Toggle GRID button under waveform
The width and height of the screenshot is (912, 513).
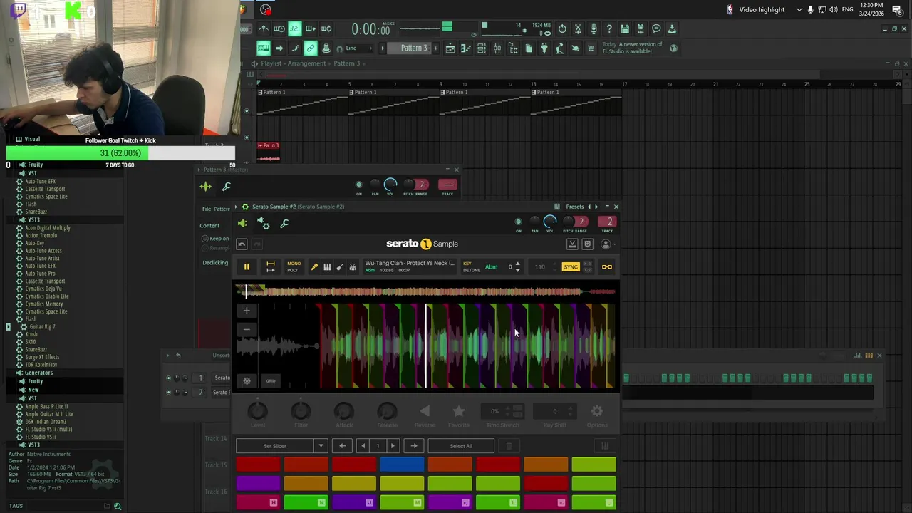(x=271, y=380)
